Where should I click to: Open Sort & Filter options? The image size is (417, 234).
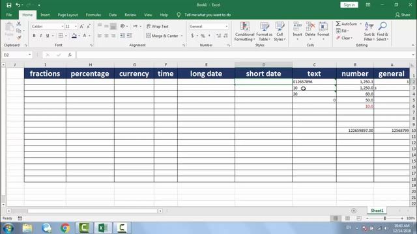(369, 31)
